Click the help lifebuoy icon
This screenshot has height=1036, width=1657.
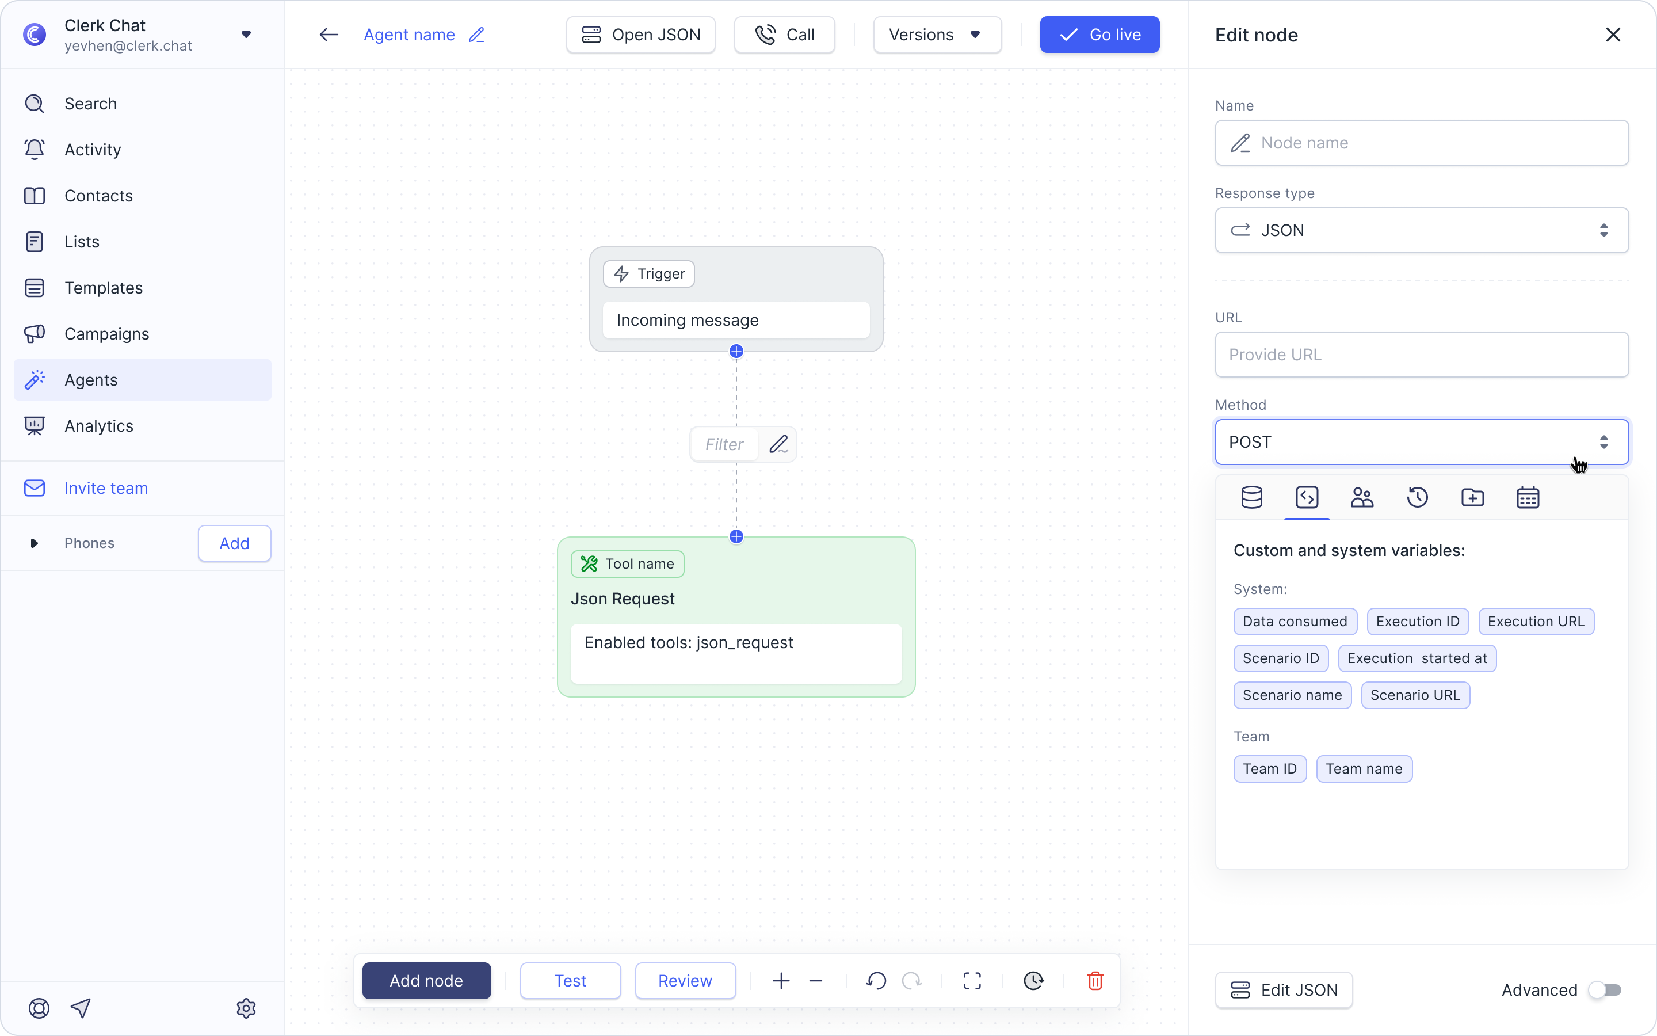[39, 1008]
